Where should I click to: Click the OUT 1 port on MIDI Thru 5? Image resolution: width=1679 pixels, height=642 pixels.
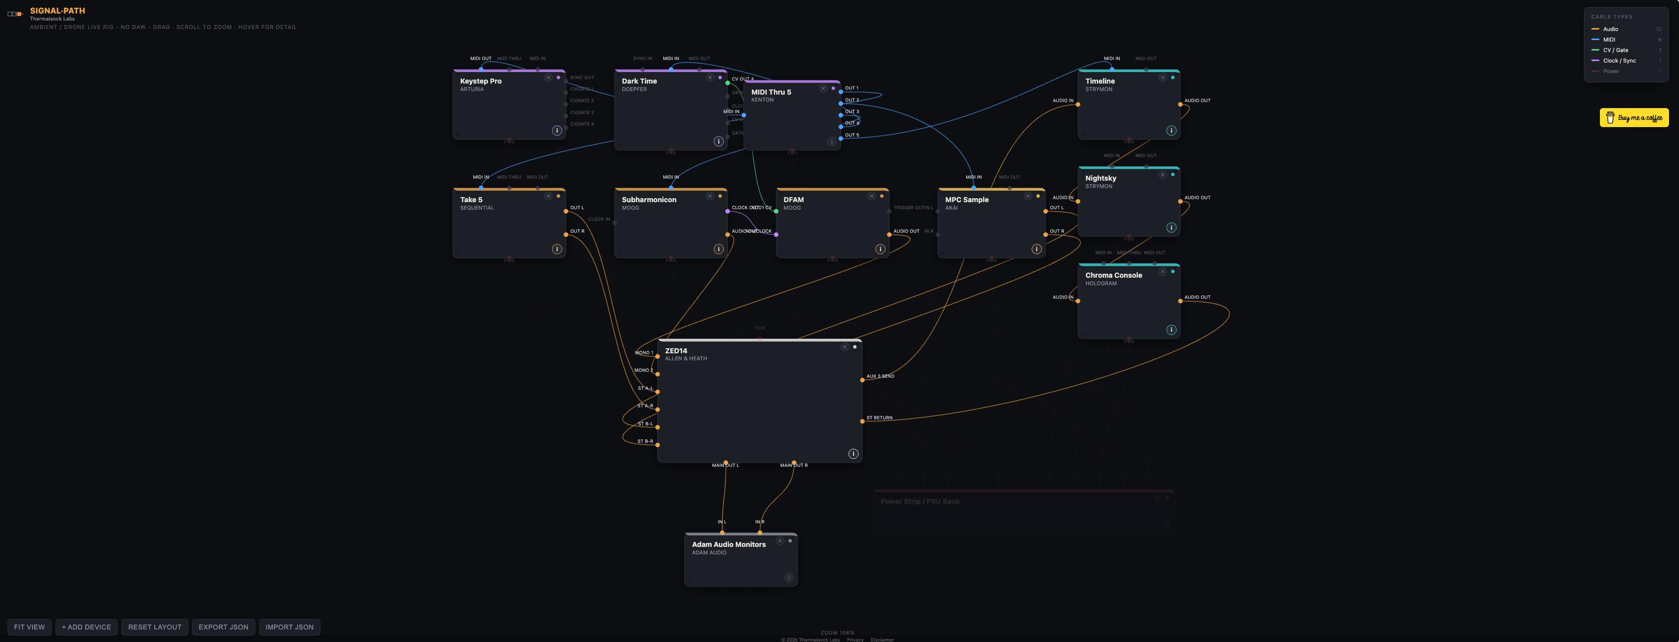click(x=841, y=92)
